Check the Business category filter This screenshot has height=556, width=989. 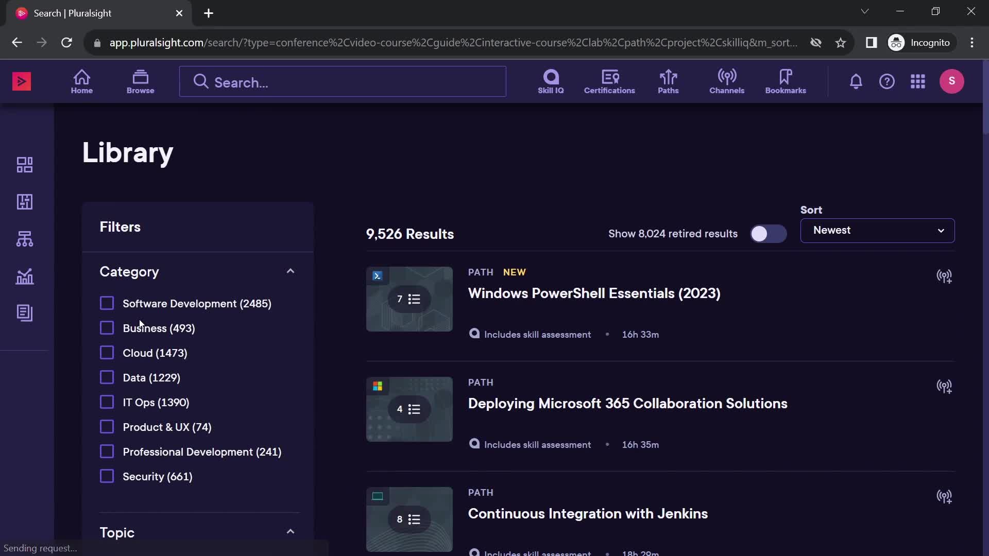107,328
